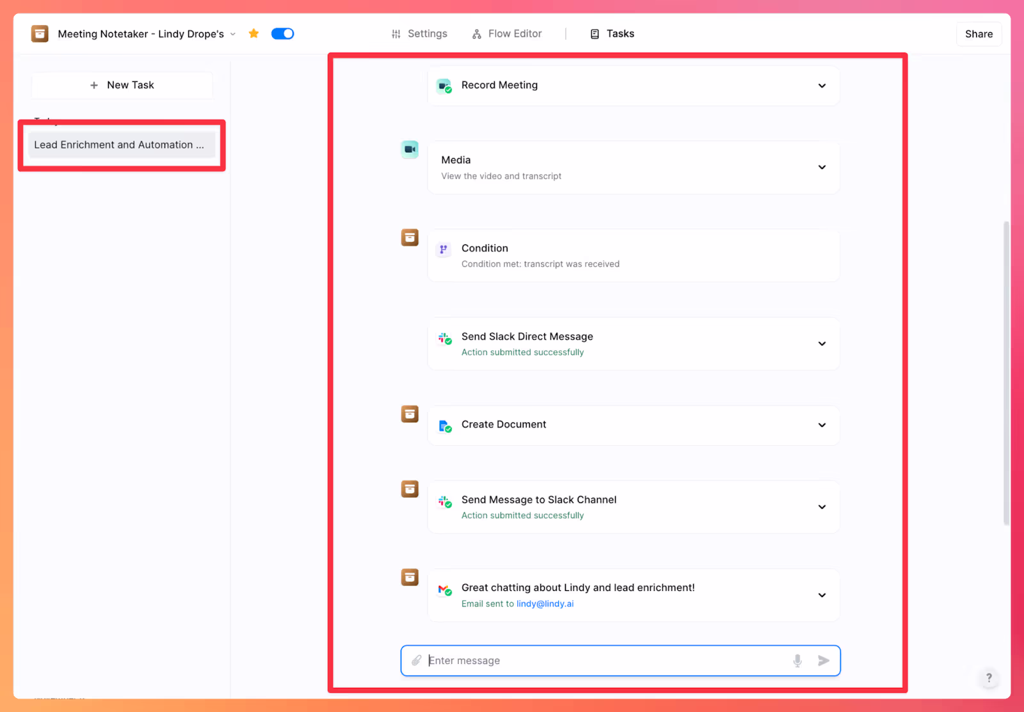Click the microphone voice input icon

point(797,661)
